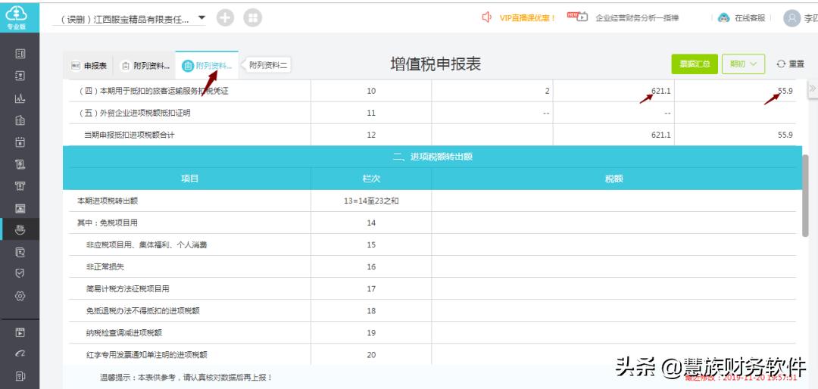
Task: Click the 税额 field for 免抵退税办法 row
Action: [x=614, y=310]
